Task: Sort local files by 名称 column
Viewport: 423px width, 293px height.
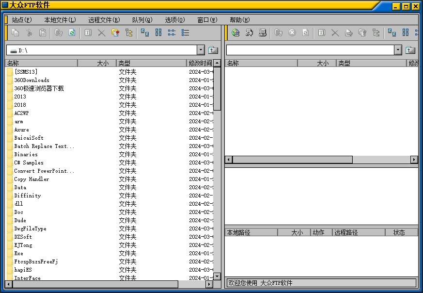Action: (41, 63)
